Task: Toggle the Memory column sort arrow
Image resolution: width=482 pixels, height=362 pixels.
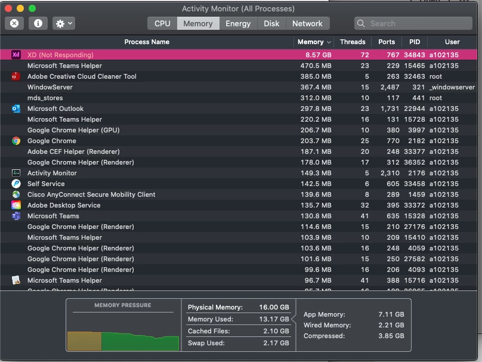Action: pyautogui.click(x=329, y=42)
